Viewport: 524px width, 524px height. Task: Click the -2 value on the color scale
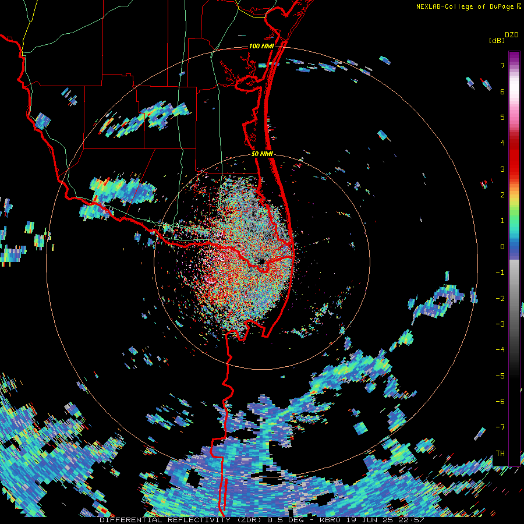pos(500,299)
